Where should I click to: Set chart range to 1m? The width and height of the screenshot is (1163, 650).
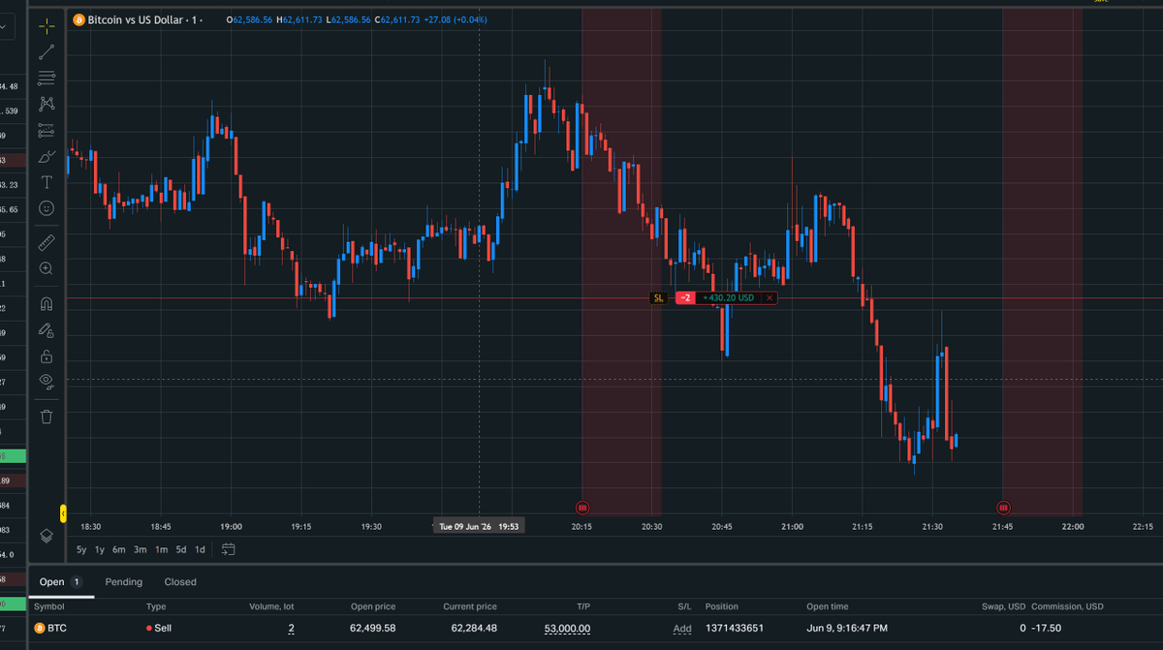point(161,549)
